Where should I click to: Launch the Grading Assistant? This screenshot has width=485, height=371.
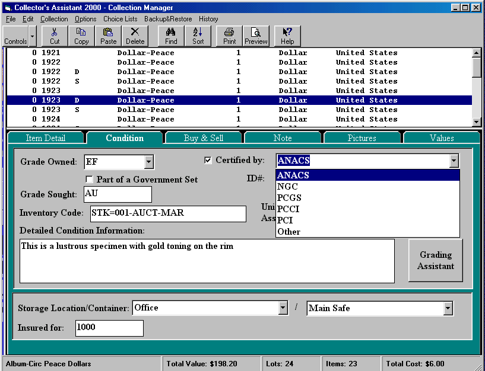[436, 260]
